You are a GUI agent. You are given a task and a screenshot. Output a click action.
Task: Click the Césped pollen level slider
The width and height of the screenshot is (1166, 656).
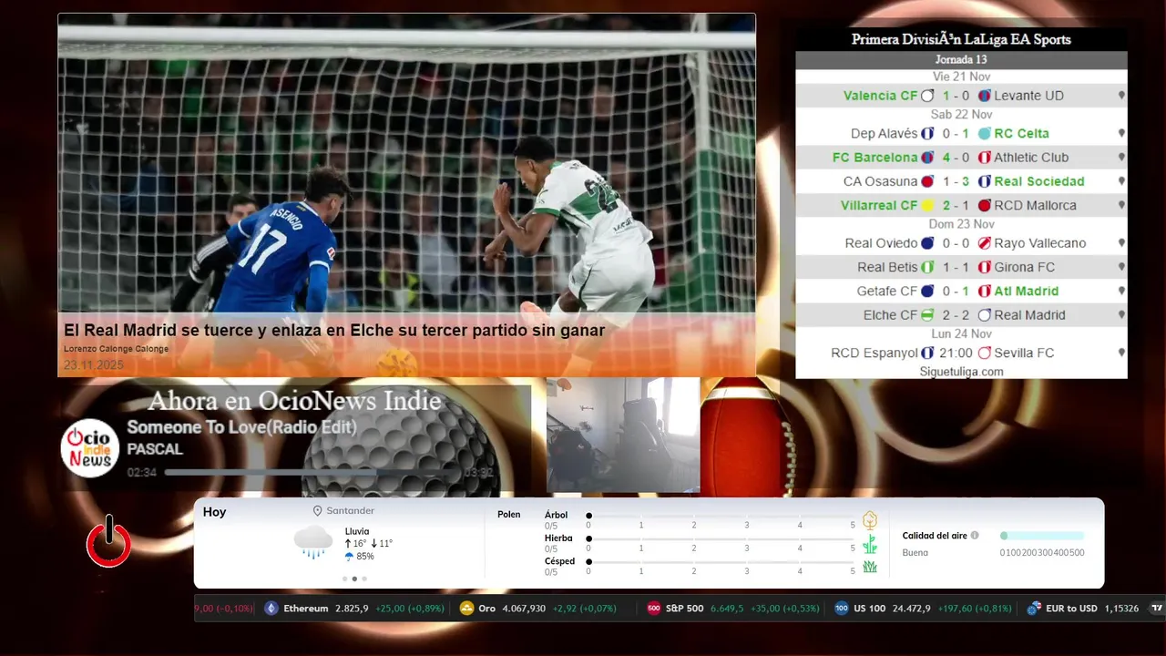click(x=721, y=562)
